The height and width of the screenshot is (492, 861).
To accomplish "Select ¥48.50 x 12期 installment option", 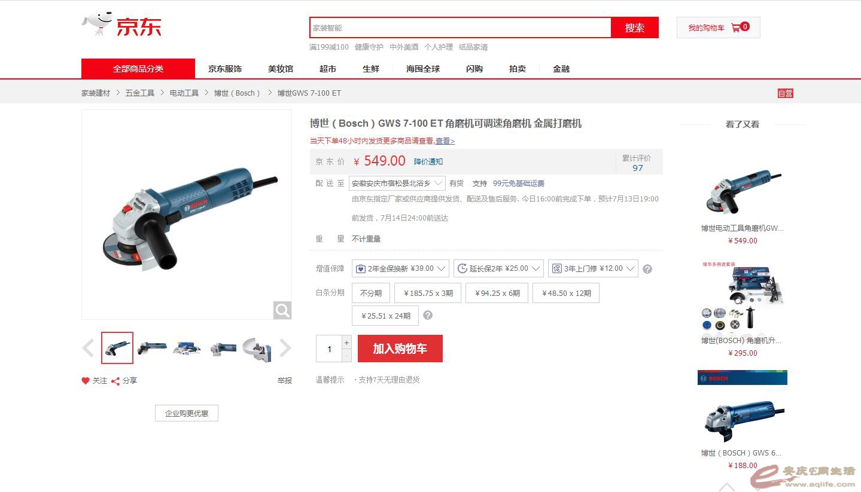I will pyautogui.click(x=566, y=293).
